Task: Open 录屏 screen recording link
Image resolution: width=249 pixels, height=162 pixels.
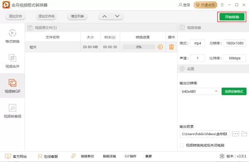Action: 149,157
